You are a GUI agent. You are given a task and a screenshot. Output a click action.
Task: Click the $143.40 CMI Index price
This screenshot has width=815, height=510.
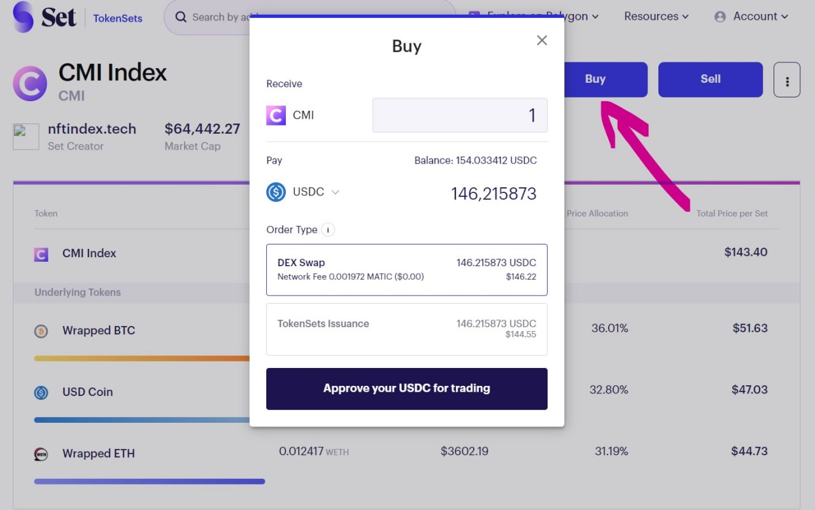point(746,252)
